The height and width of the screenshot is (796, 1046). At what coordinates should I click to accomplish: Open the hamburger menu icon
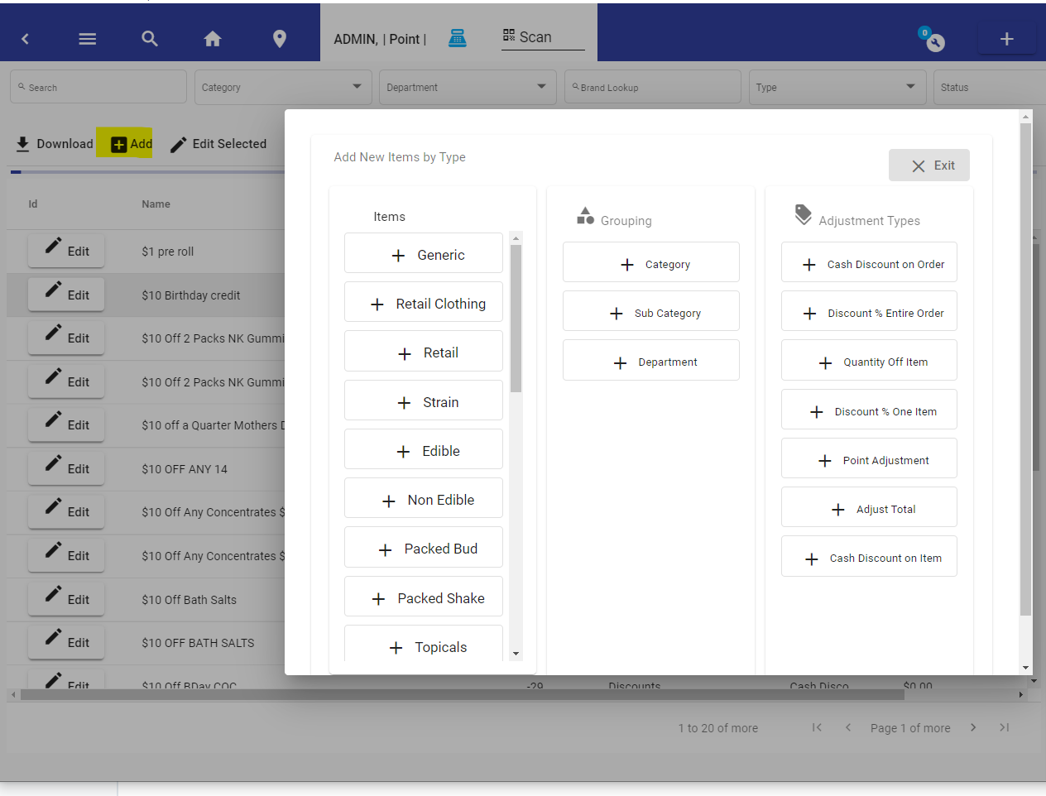coord(88,39)
